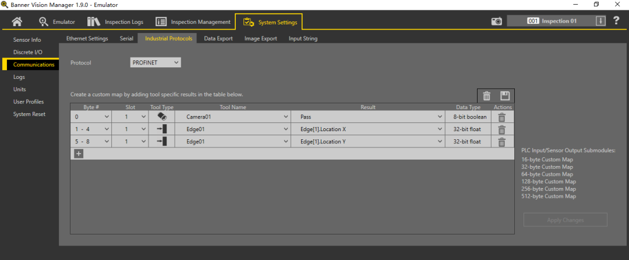The image size is (629, 260).
Task: Switch to Input String tab
Action: click(x=303, y=39)
